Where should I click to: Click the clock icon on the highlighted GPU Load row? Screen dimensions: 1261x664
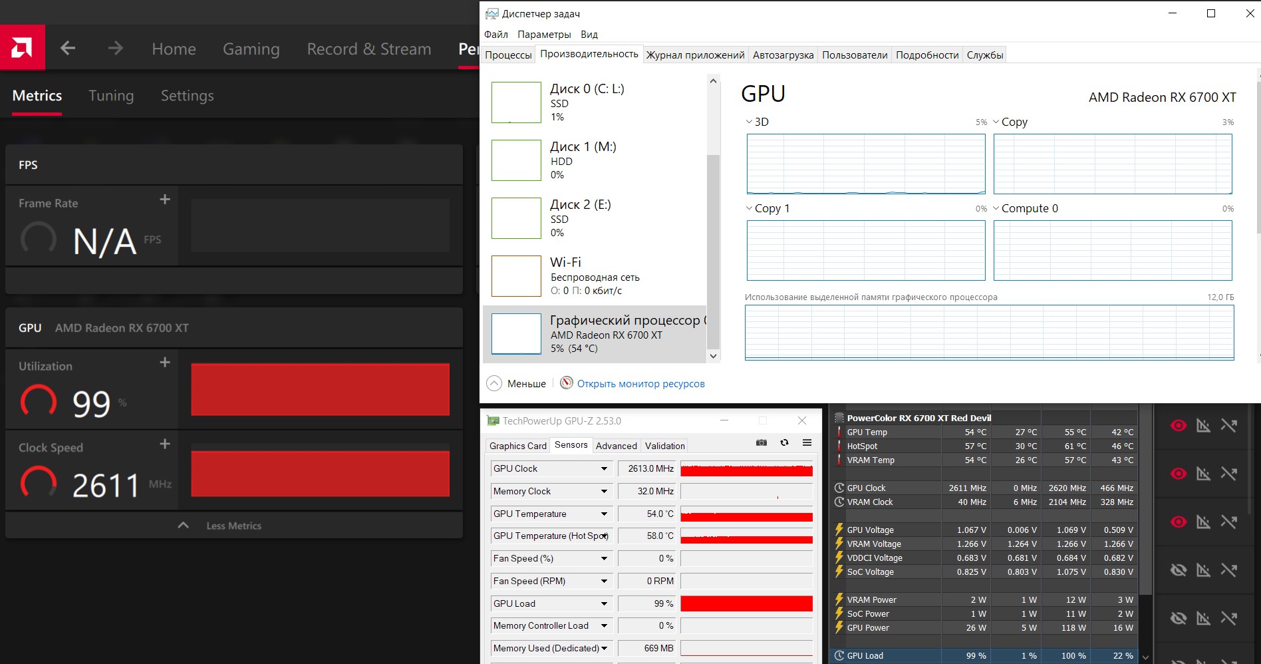[839, 655]
